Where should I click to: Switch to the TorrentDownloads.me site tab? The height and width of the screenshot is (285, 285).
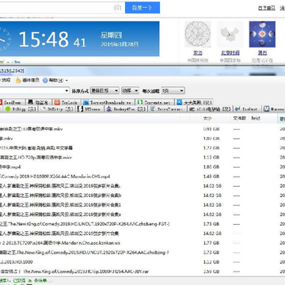[108, 102]
